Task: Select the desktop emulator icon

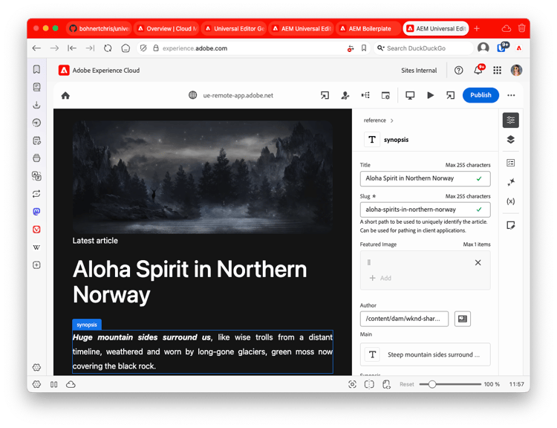Action: tap(410, 95)
